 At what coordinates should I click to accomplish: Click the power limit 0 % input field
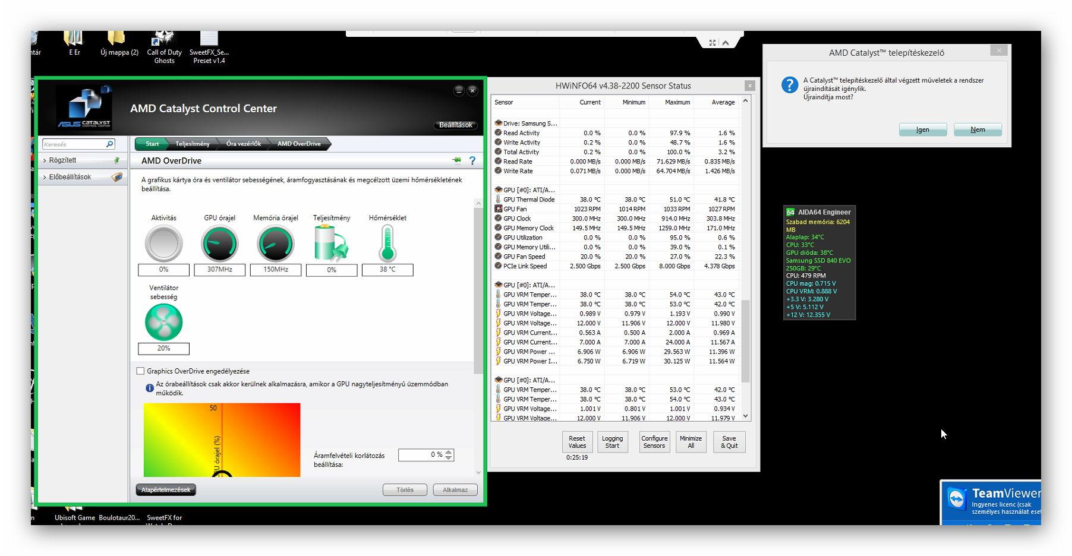tap(421, 455)
